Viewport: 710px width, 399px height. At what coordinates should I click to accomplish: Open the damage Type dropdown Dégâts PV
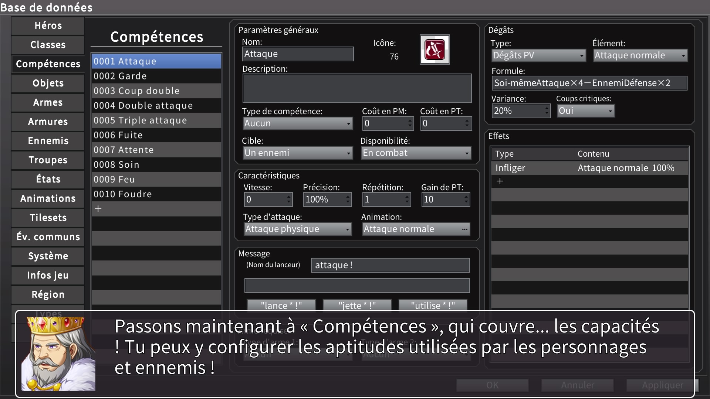pyautogui.click(x=539, y=55)
